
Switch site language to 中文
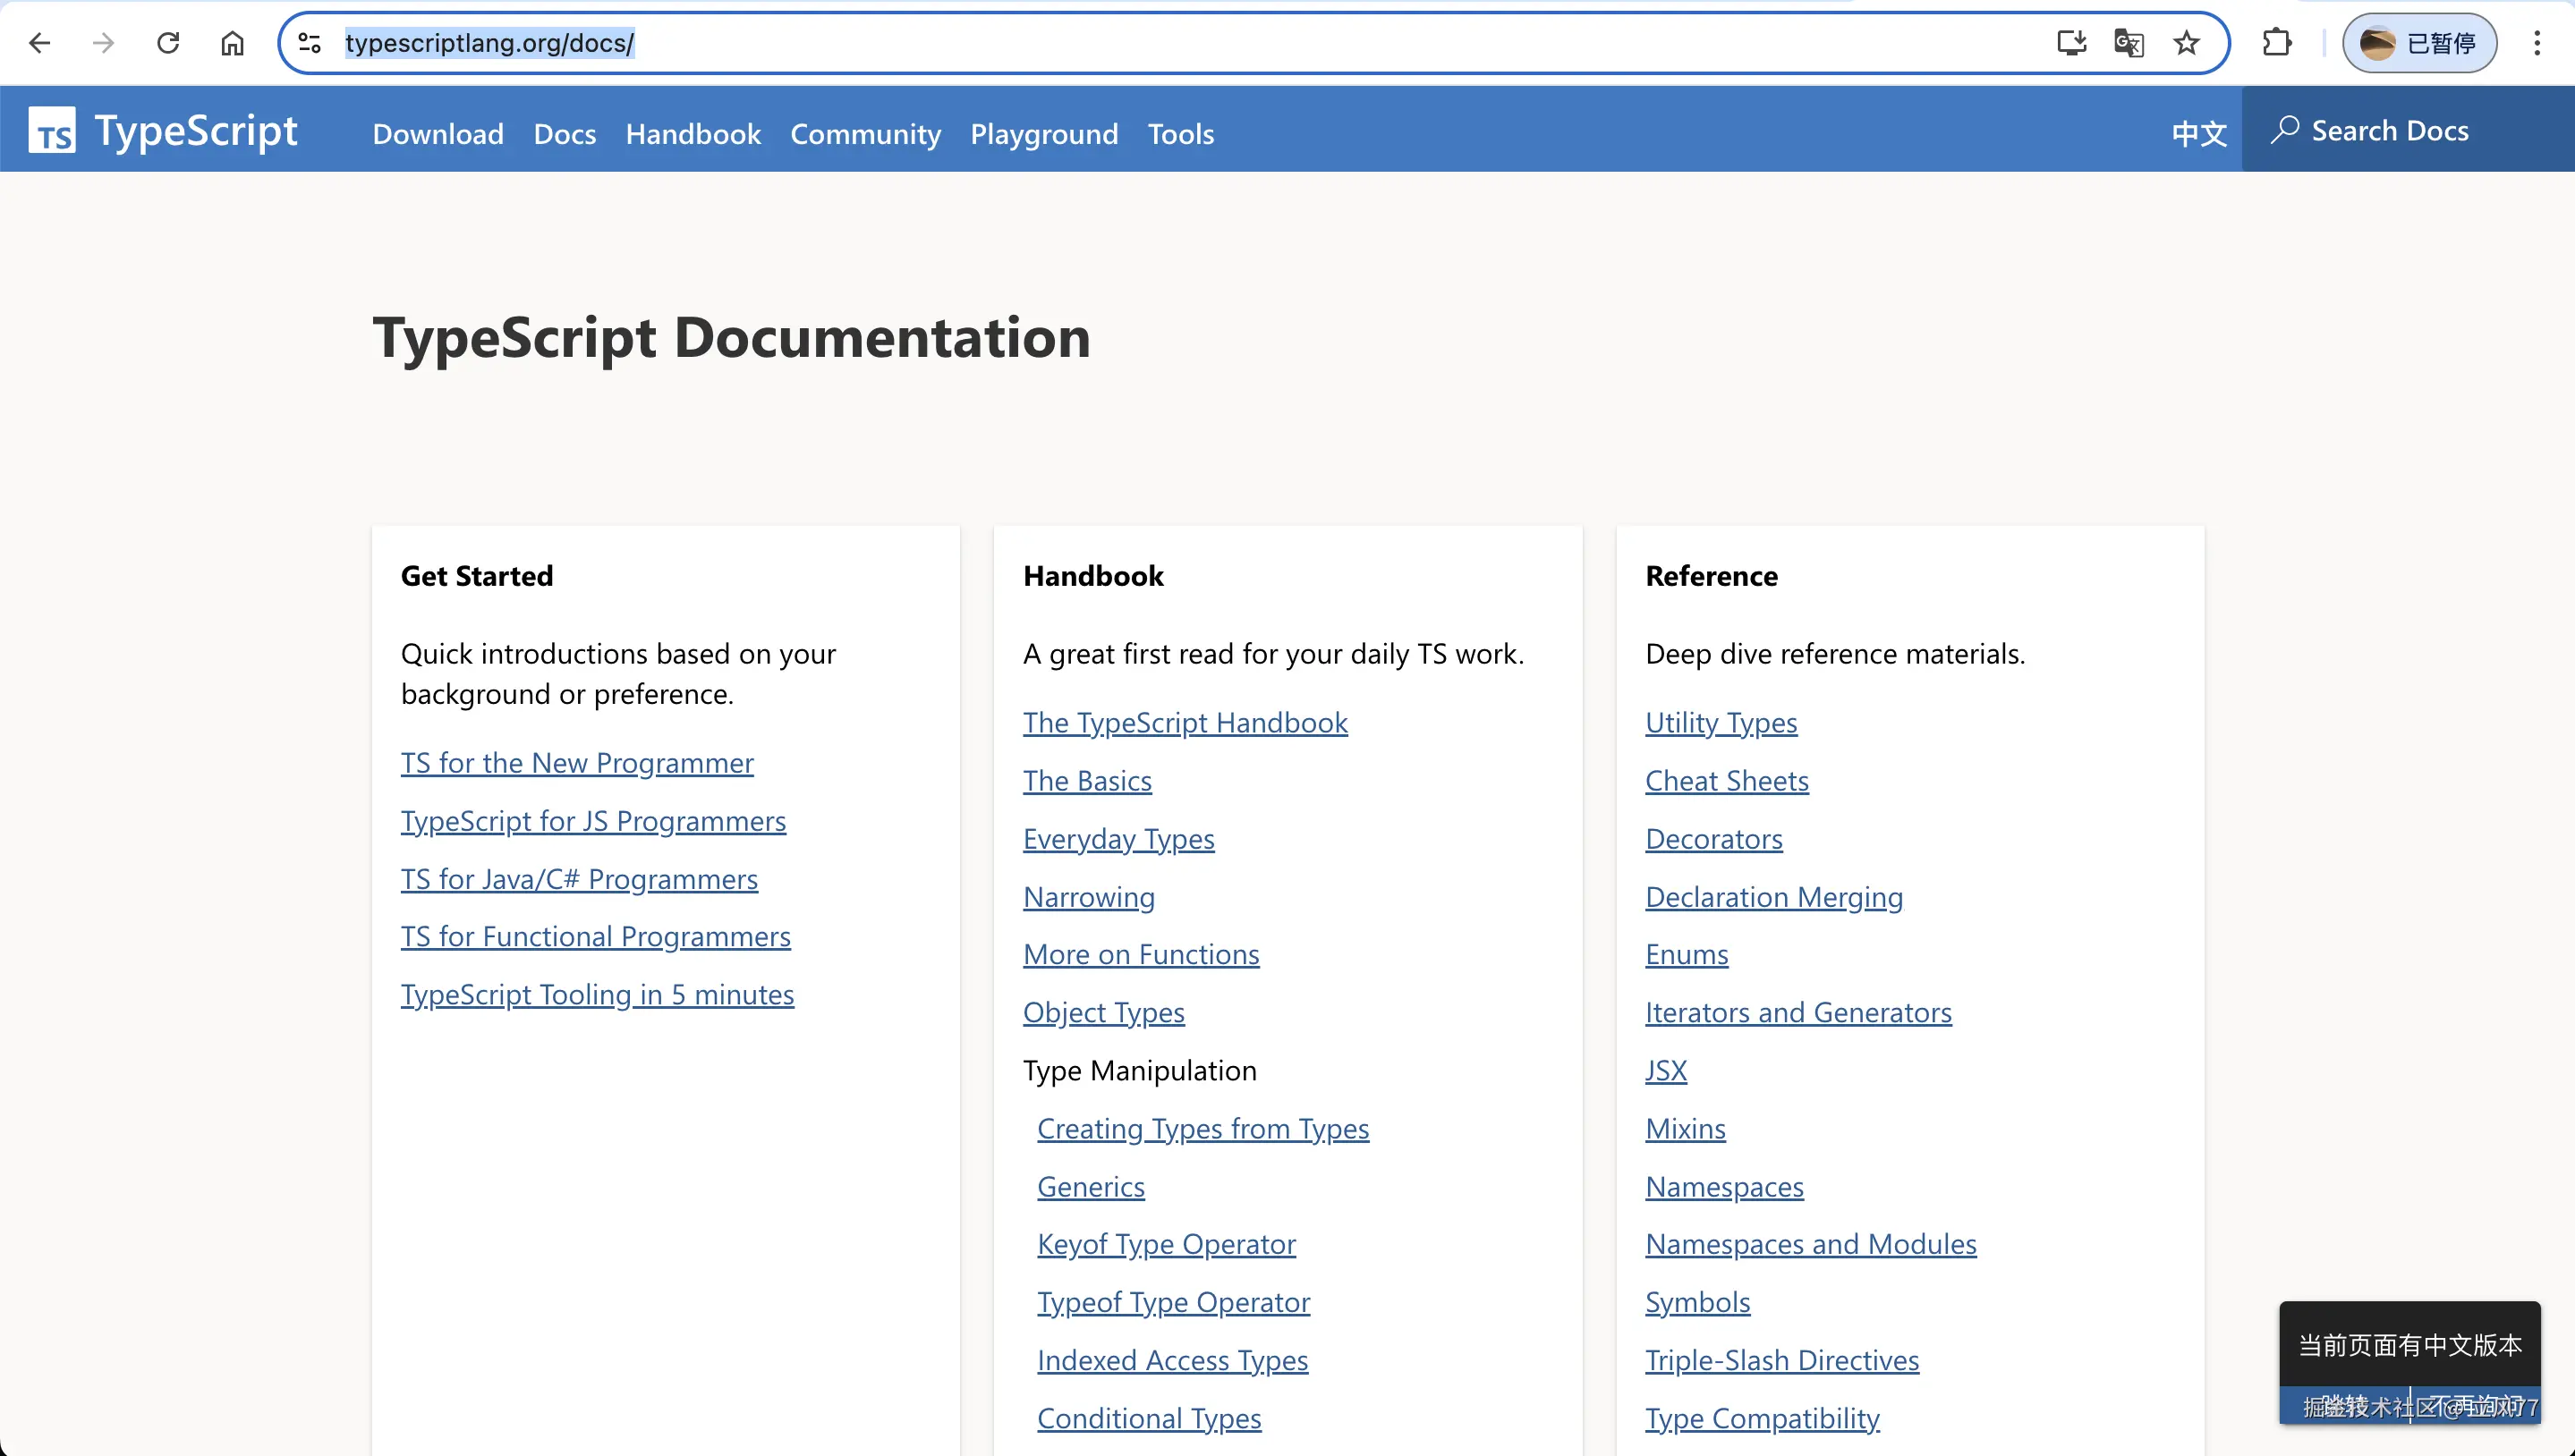[x=2197, y=133]
